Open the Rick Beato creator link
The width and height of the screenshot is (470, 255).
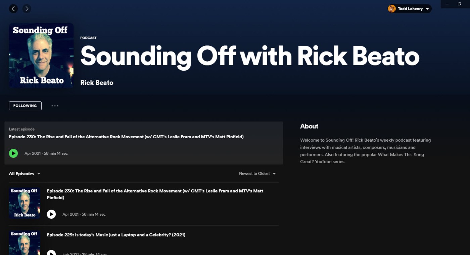pyautogui.click(x=97, y=83)
